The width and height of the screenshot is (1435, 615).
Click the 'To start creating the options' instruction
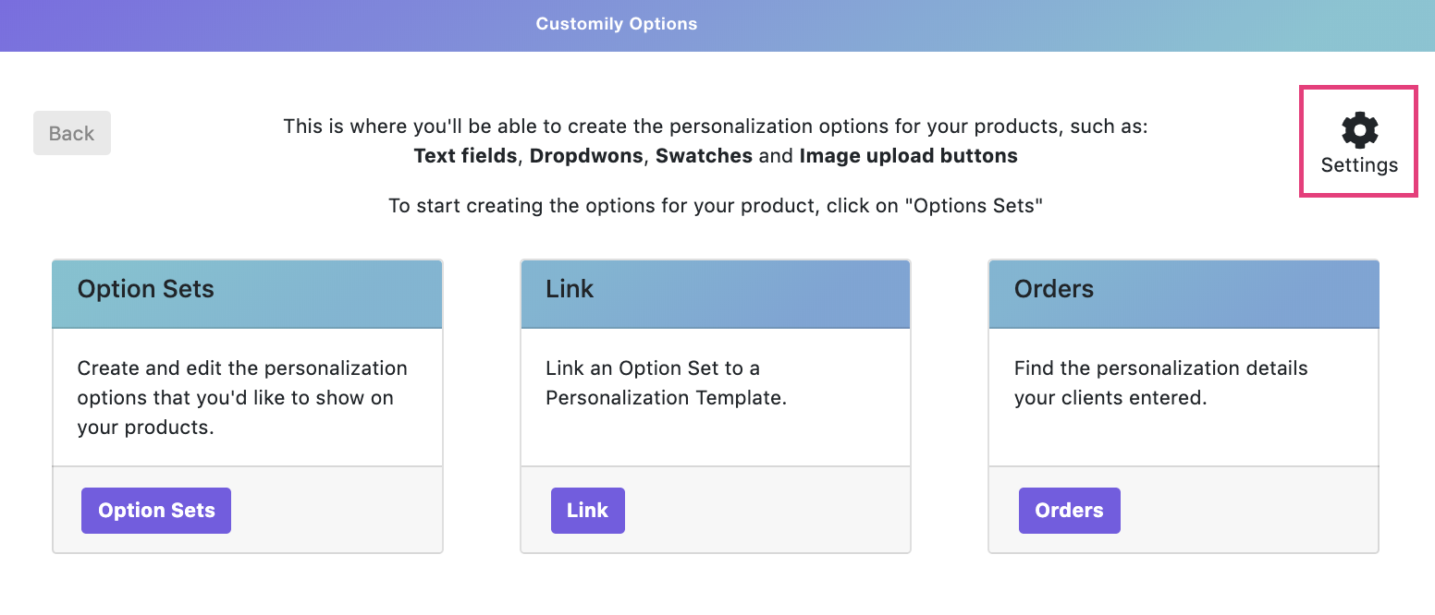pos(715,206)
